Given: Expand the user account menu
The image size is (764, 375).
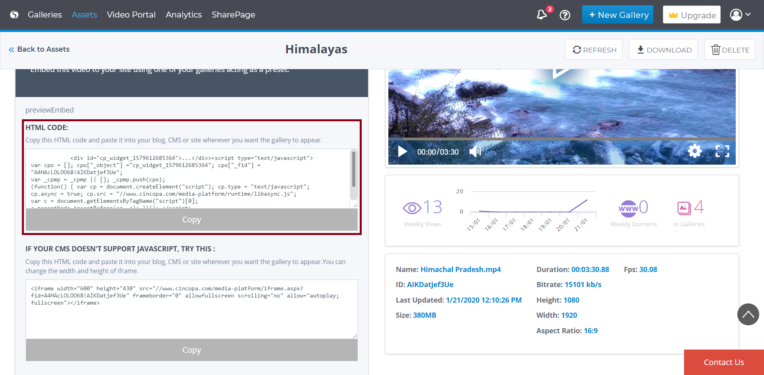Looking at the screenshot, I should click(x=740, y=15).
